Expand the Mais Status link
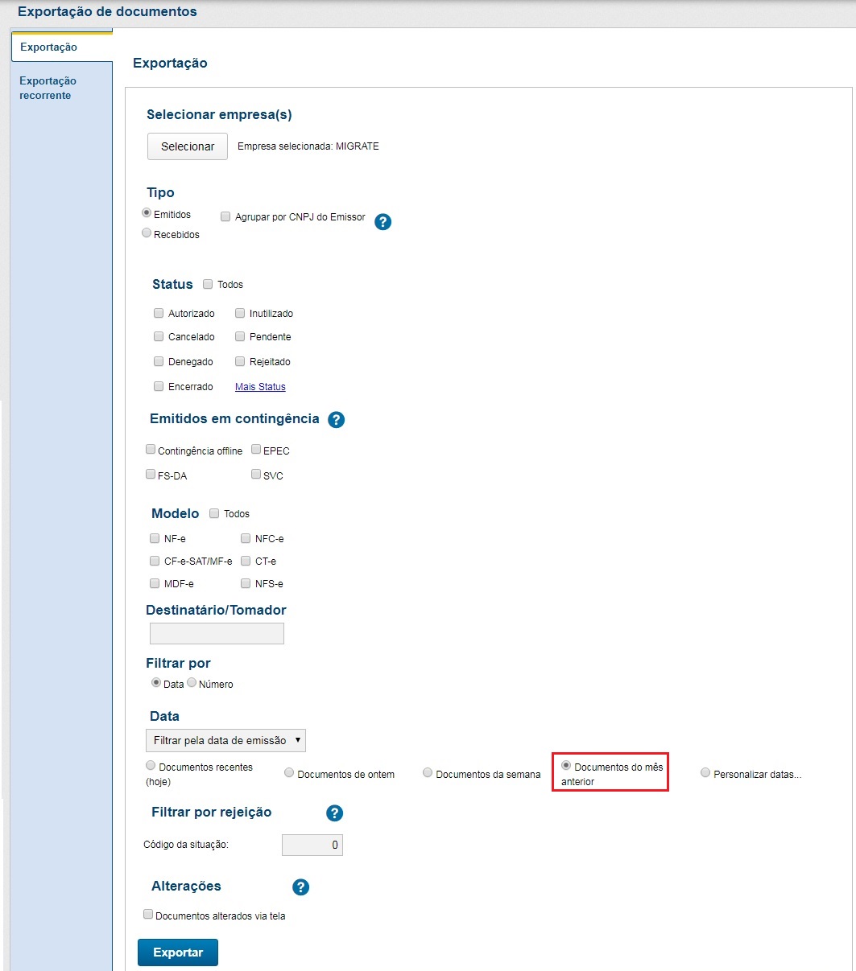Screen dimensions: 856x971 click(260, 387)
